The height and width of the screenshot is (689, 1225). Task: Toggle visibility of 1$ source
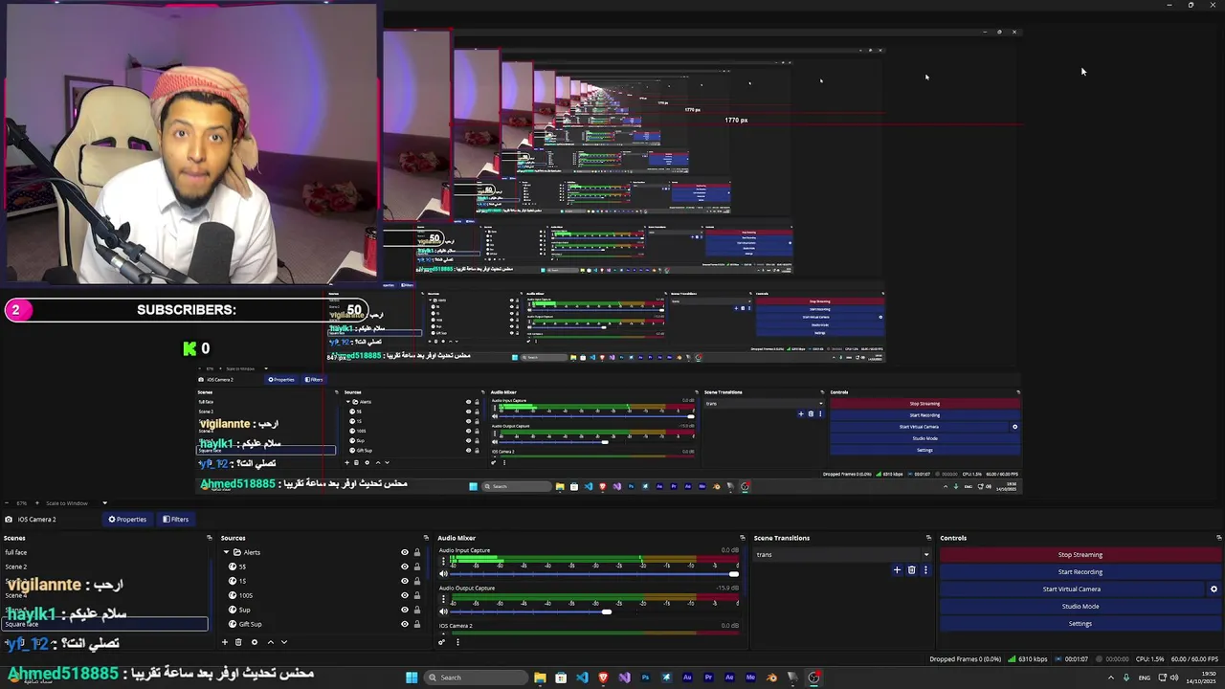[404, 581]
